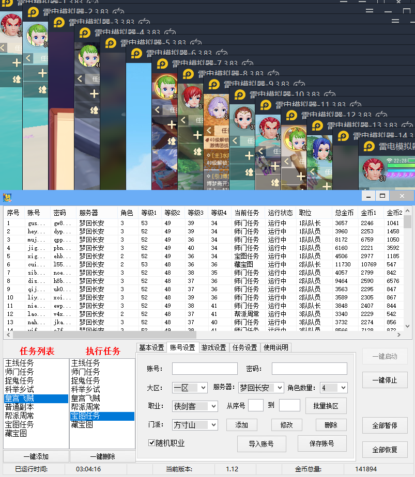
Task: Open the hamburger menu of emulator window 2
Action: [370, 11]
